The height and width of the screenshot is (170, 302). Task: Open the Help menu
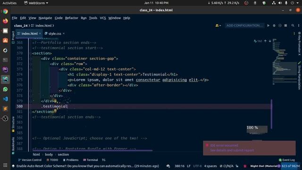pos(127,18)
